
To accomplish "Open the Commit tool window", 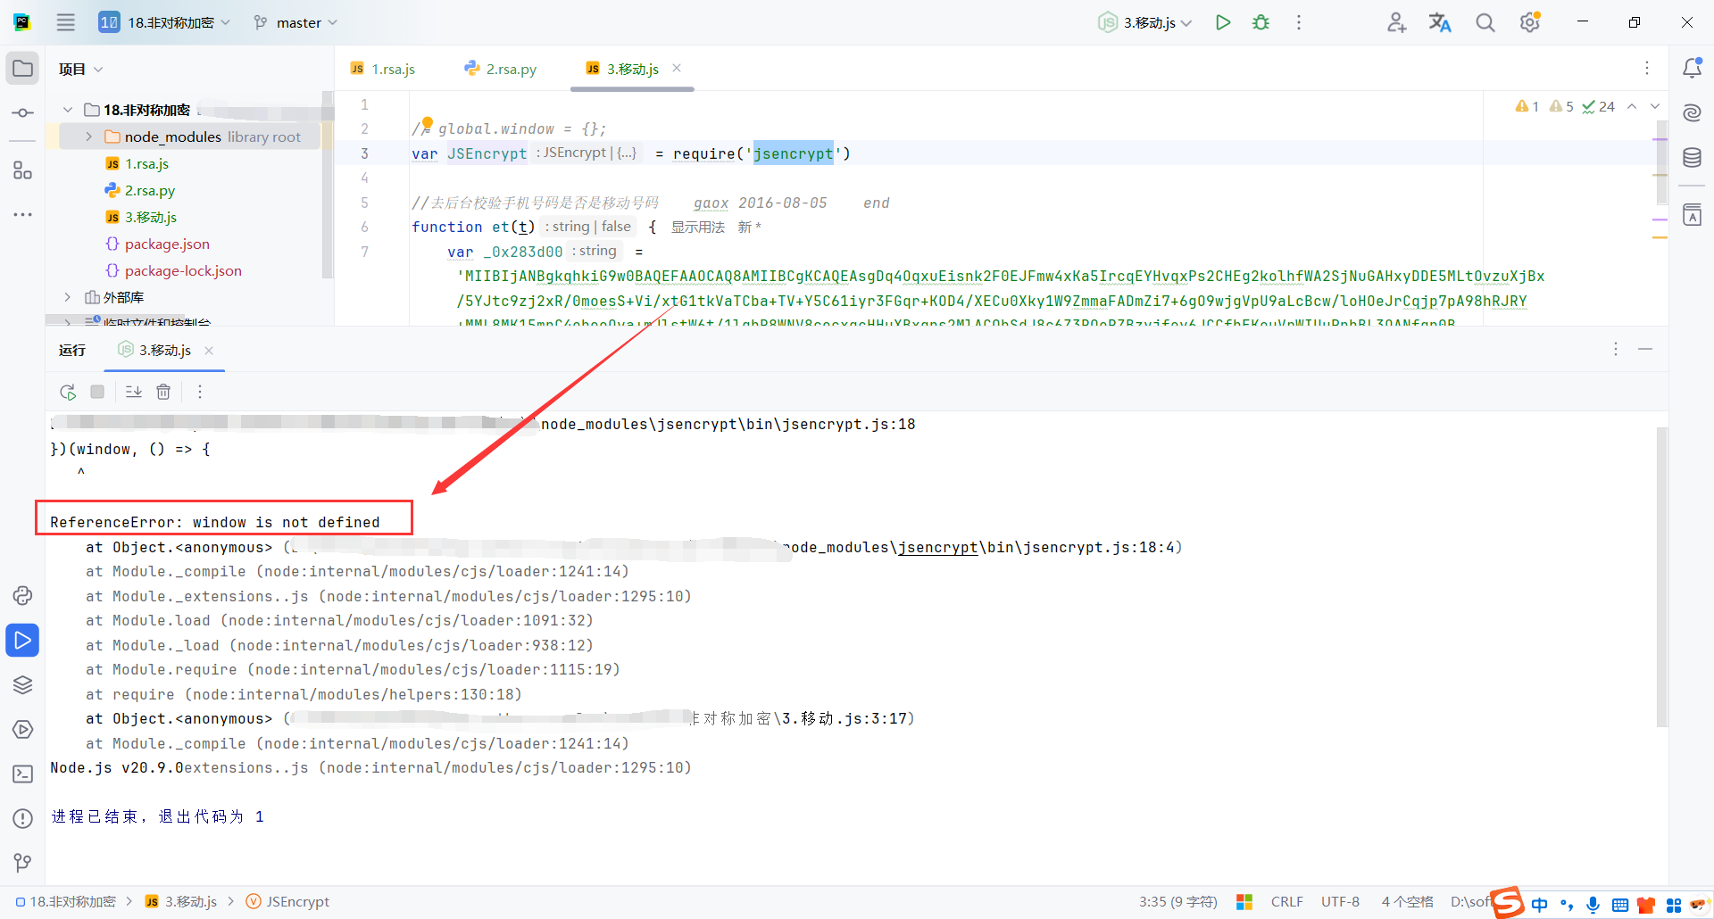I will pyautogui.click(x=22, y=113).
